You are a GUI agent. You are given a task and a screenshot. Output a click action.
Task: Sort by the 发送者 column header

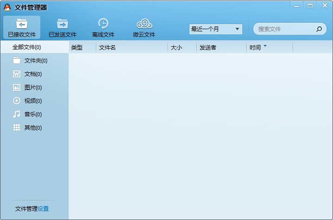(x=221, y=47)
